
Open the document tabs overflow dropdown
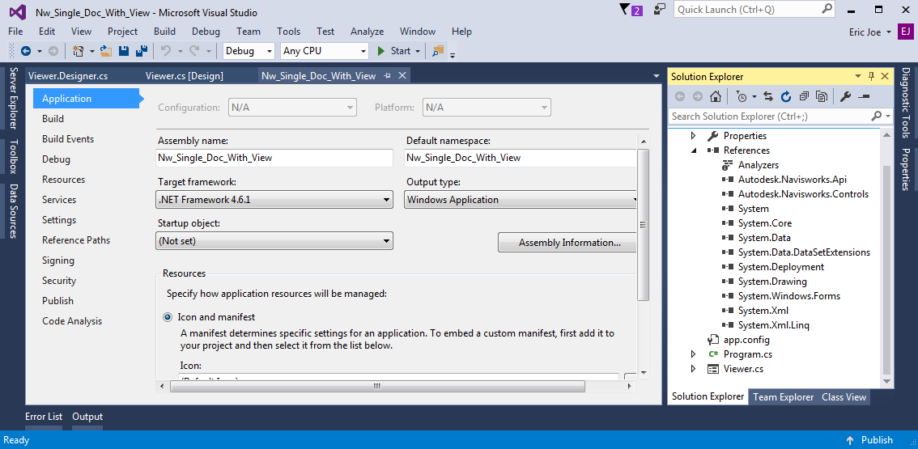tap(657, 76)
